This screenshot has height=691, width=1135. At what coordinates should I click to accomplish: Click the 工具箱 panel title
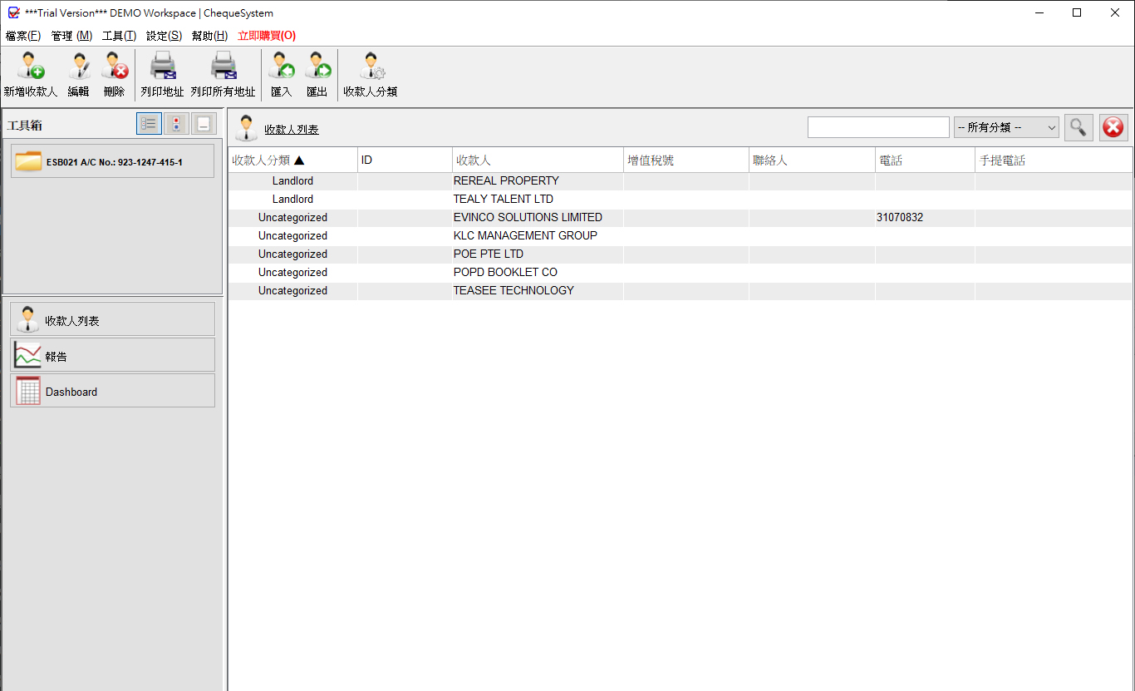(25, 126)
